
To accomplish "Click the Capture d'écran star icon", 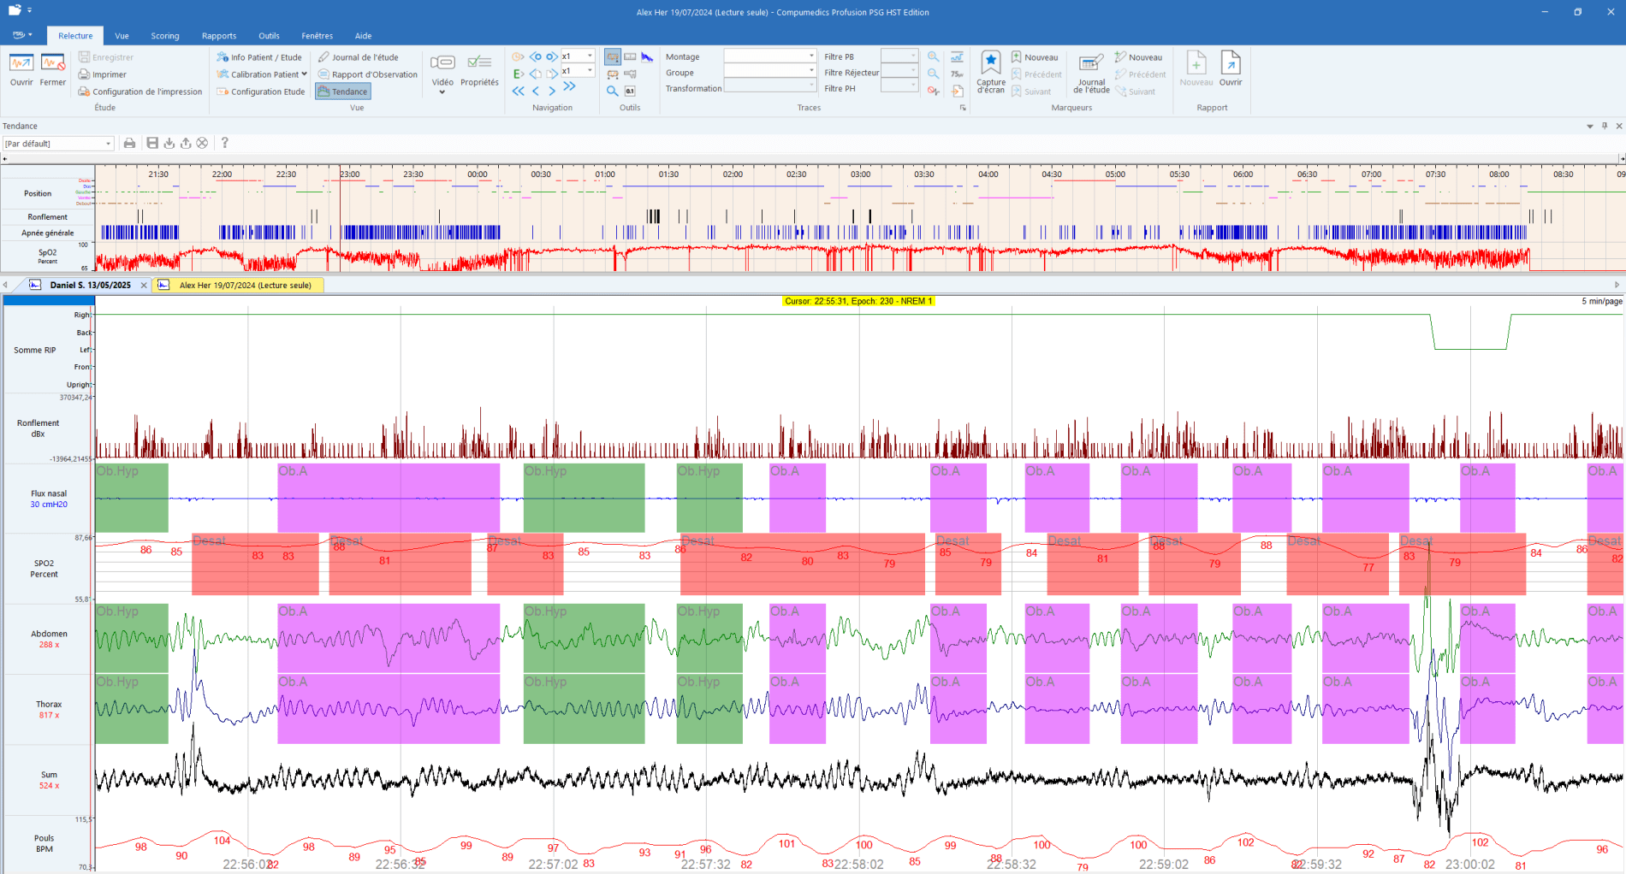I will pos(991,71).
